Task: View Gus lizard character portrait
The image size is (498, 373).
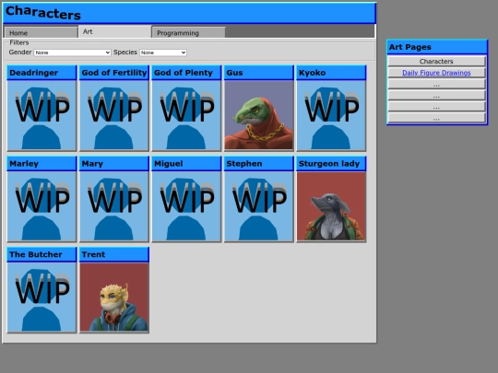Action: pyautogui.click(x=259, y=115)
